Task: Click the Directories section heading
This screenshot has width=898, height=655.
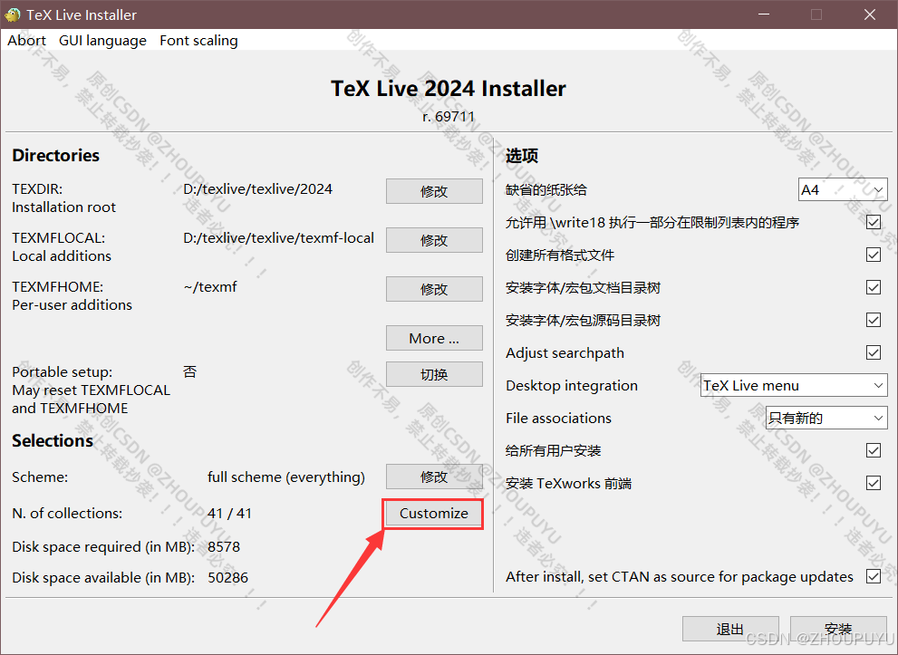Action: click(x=55, y=156)
